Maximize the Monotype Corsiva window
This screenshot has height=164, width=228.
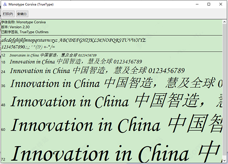pos(209,4)
